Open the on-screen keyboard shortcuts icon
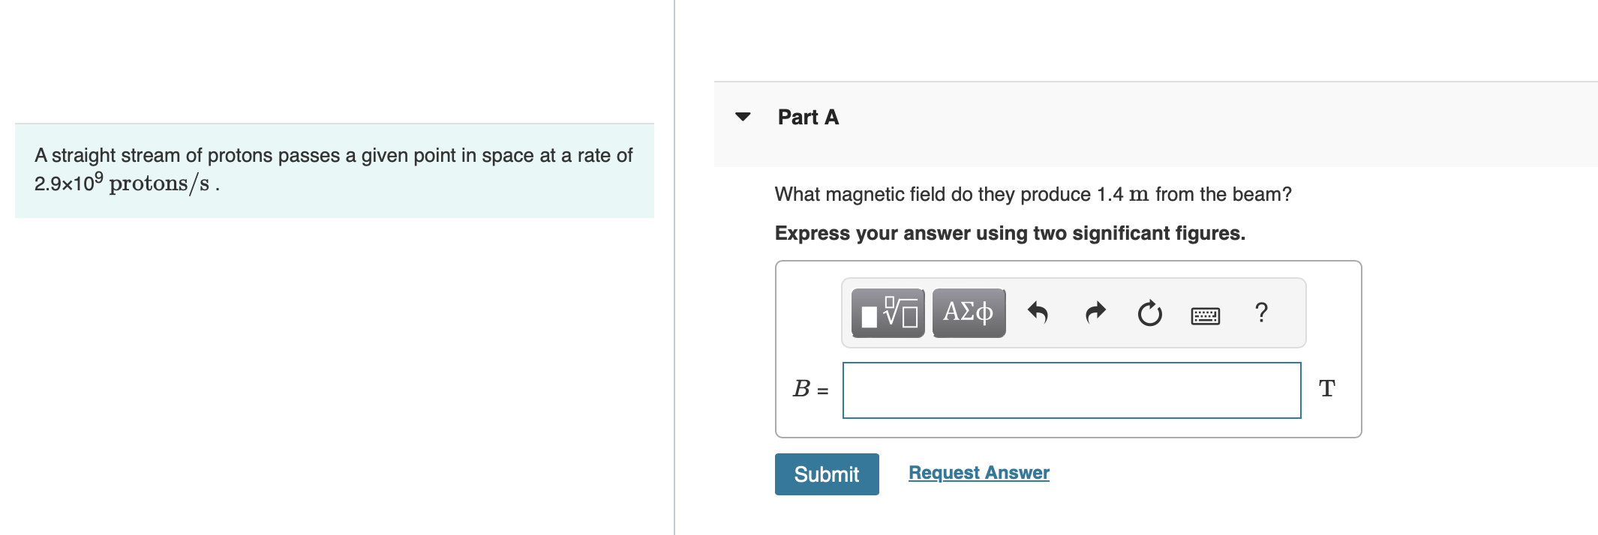 coord(1203,315)
